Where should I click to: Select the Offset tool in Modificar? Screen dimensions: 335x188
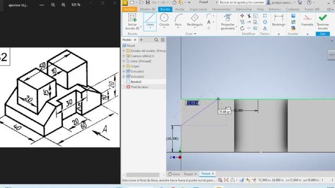tap(255, 28)
